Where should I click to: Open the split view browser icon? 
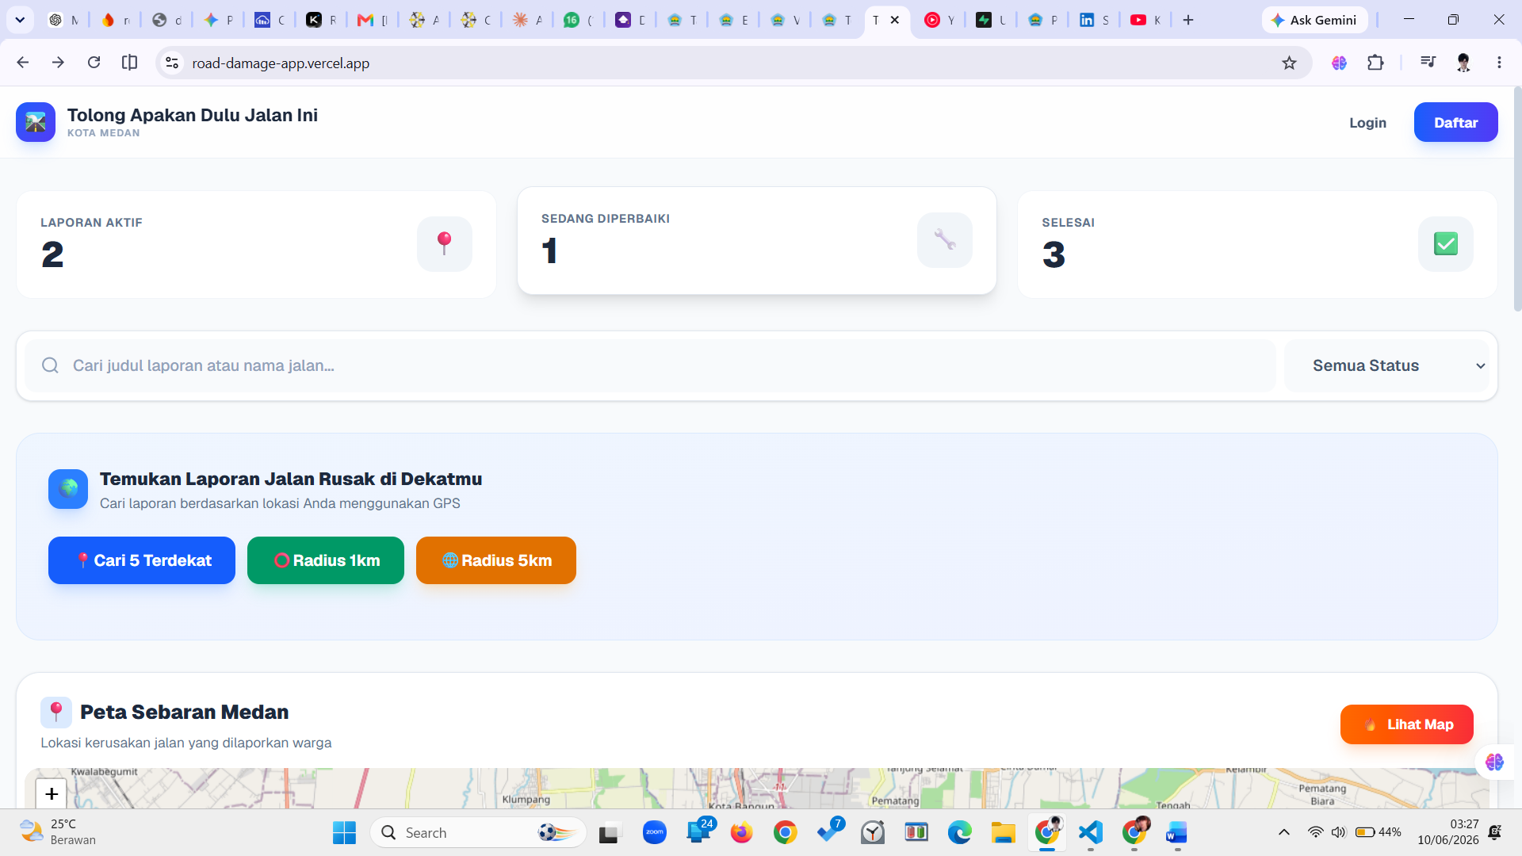(129, 63)
